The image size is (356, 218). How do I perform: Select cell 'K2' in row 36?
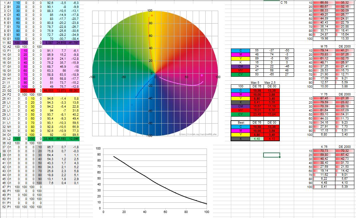pos(10,143)
